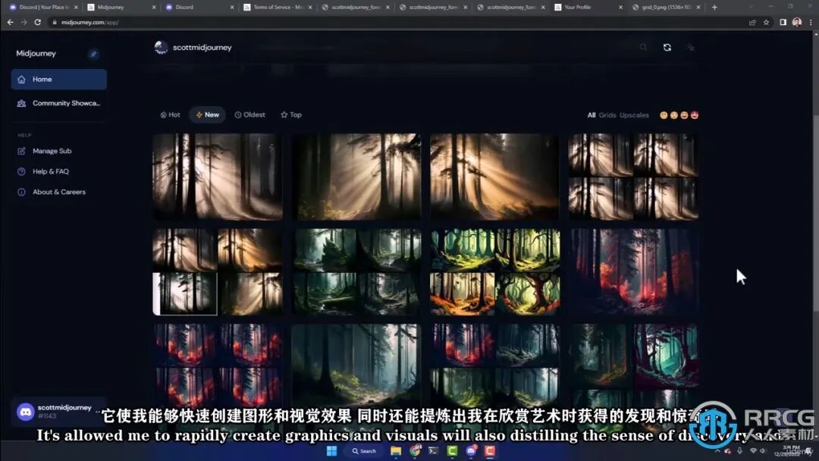Click the browser forward arrow

pos(24,23)
